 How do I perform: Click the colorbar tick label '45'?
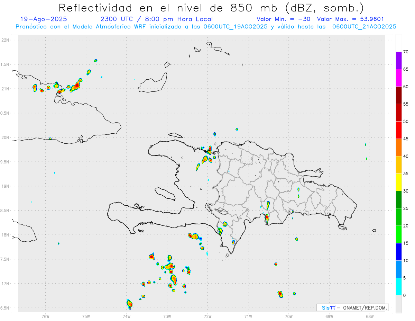pos(406,139)
